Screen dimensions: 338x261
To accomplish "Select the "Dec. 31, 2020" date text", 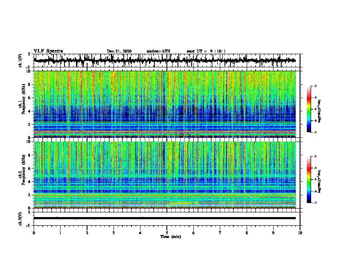I will click(119, 51).
